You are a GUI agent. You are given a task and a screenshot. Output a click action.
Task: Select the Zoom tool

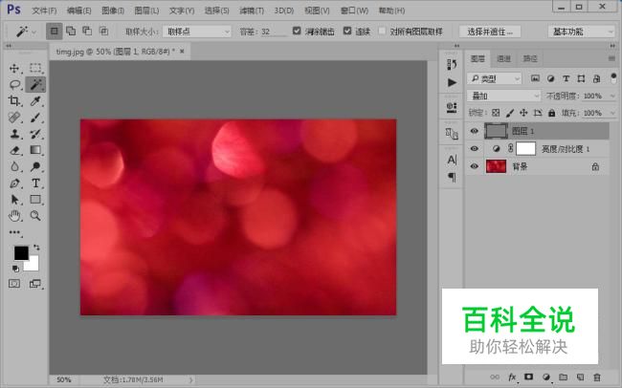click(35, 216)
